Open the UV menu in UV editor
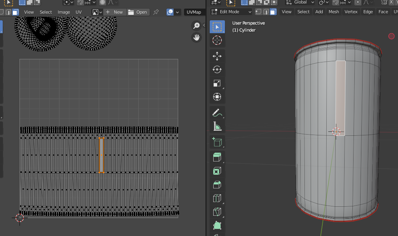398x236 pixels. [x=79, y=12]
